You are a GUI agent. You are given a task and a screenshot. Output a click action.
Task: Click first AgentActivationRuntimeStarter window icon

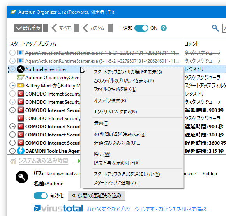click(21, 53)
